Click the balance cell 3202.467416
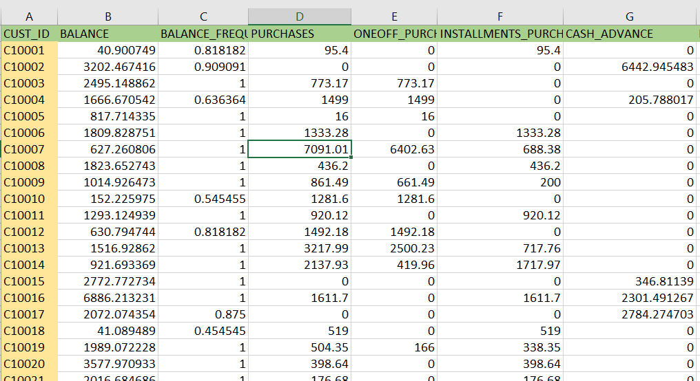Image resolution: width=700 pixels, height=381 pixels. (x=108, y=67)
